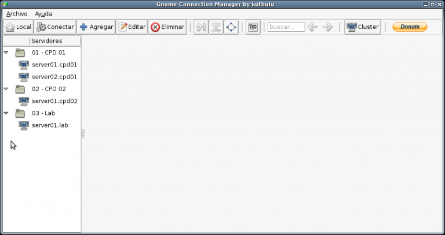Collapse the 01 - CPD 01 group

[6, 53]
